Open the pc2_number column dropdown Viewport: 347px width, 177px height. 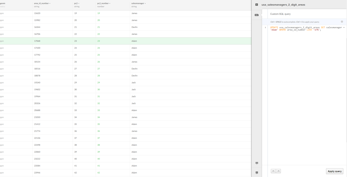(x=110, y=4)
